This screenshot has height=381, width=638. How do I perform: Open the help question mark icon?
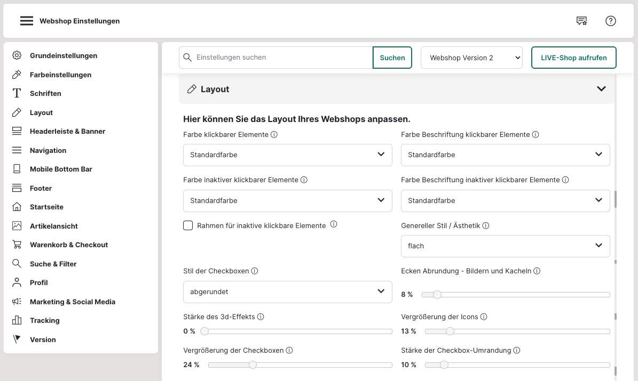[x=611, y=21]
